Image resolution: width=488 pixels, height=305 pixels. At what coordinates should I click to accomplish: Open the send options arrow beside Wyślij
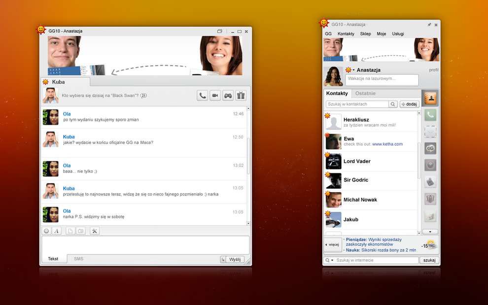[223, 259]
